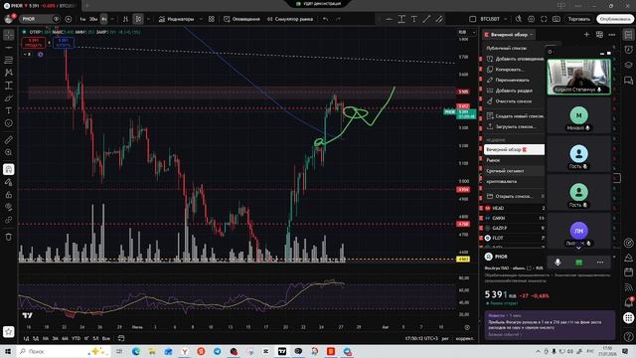Click the add symbol plus button
This screenshot has width=636, height=358.
tap(69, 19)
